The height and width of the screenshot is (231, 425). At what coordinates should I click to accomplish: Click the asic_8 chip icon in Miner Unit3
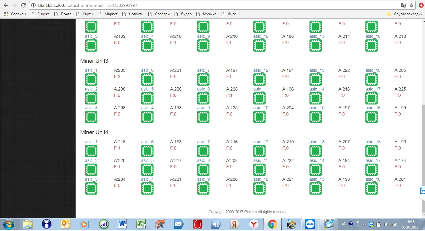[x=203, y=98]
